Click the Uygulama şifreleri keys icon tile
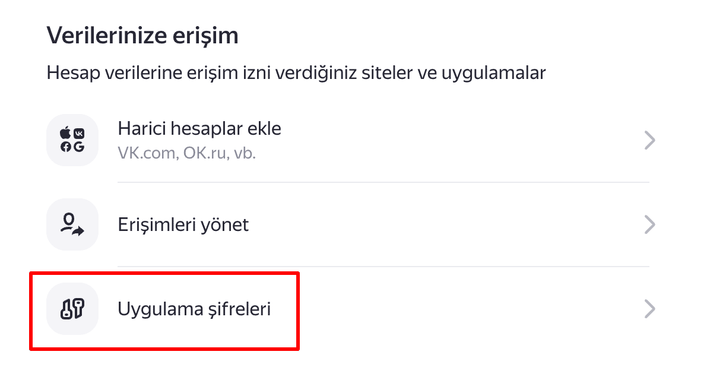Screen dimensions: 710x380 point(72,309)
